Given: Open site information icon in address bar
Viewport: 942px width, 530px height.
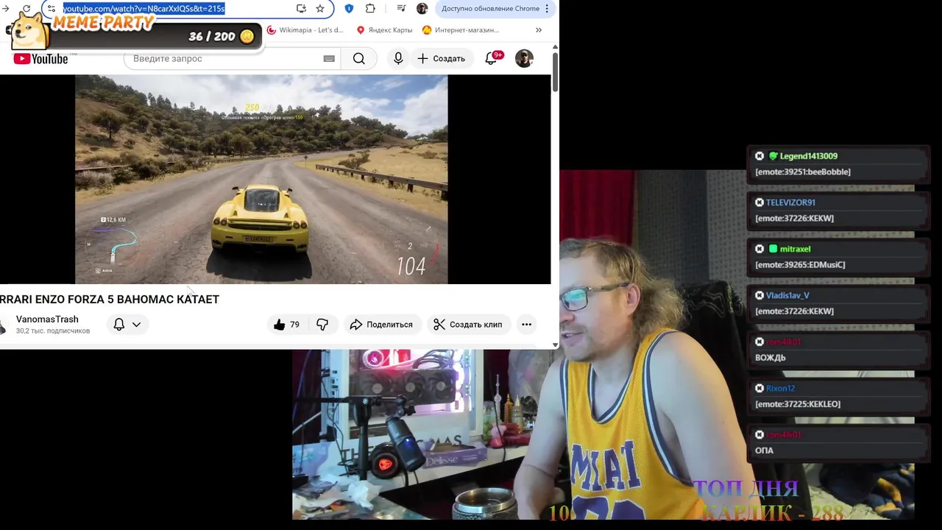Looking at the screenshot, I should point(51,9).
